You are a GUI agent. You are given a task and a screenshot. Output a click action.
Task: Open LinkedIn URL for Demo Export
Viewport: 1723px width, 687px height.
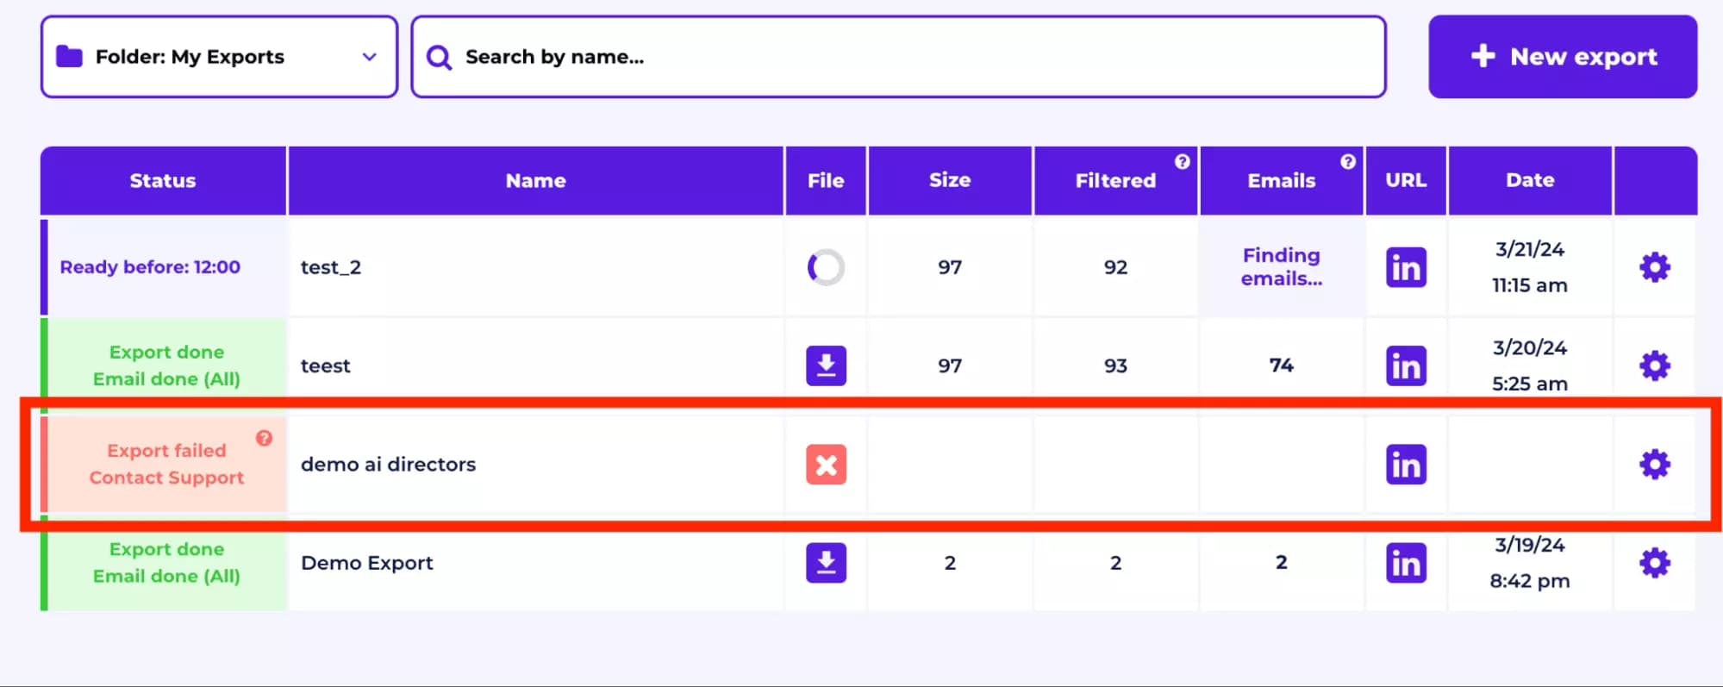[1405, 563]
